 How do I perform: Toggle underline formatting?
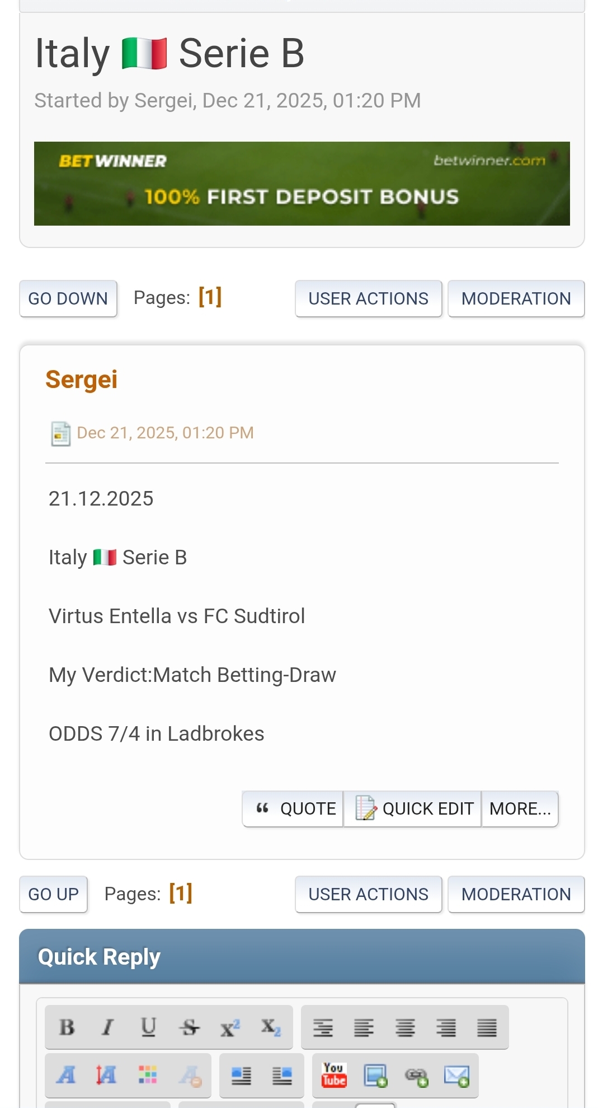[148, 1027]
